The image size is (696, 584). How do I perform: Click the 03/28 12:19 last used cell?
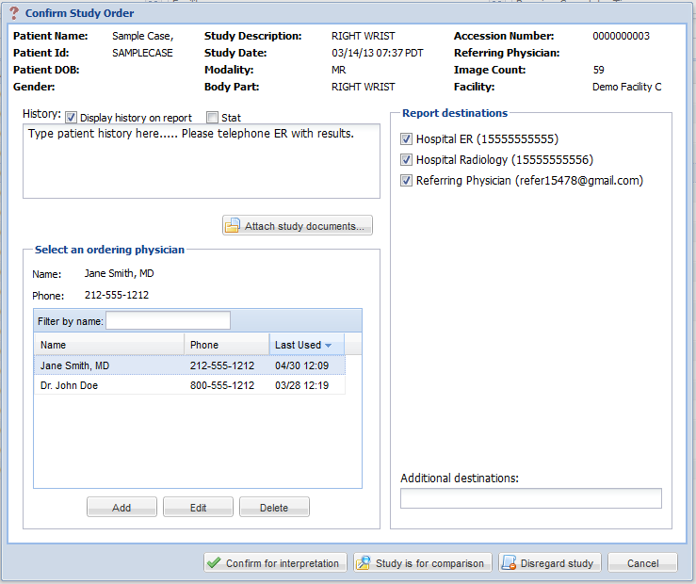click(x=301, y=385)
